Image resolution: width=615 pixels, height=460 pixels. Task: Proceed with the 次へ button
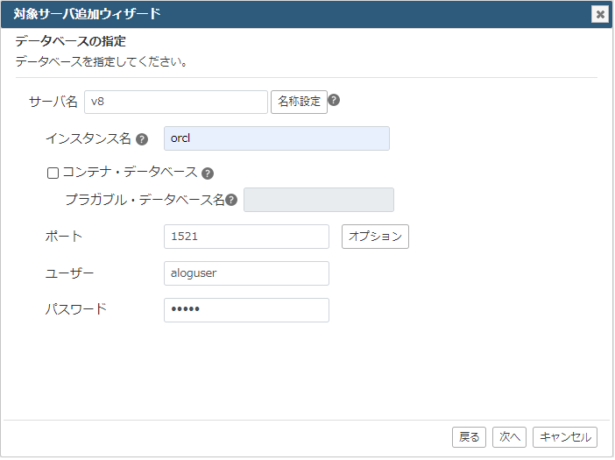click(510, 437)
